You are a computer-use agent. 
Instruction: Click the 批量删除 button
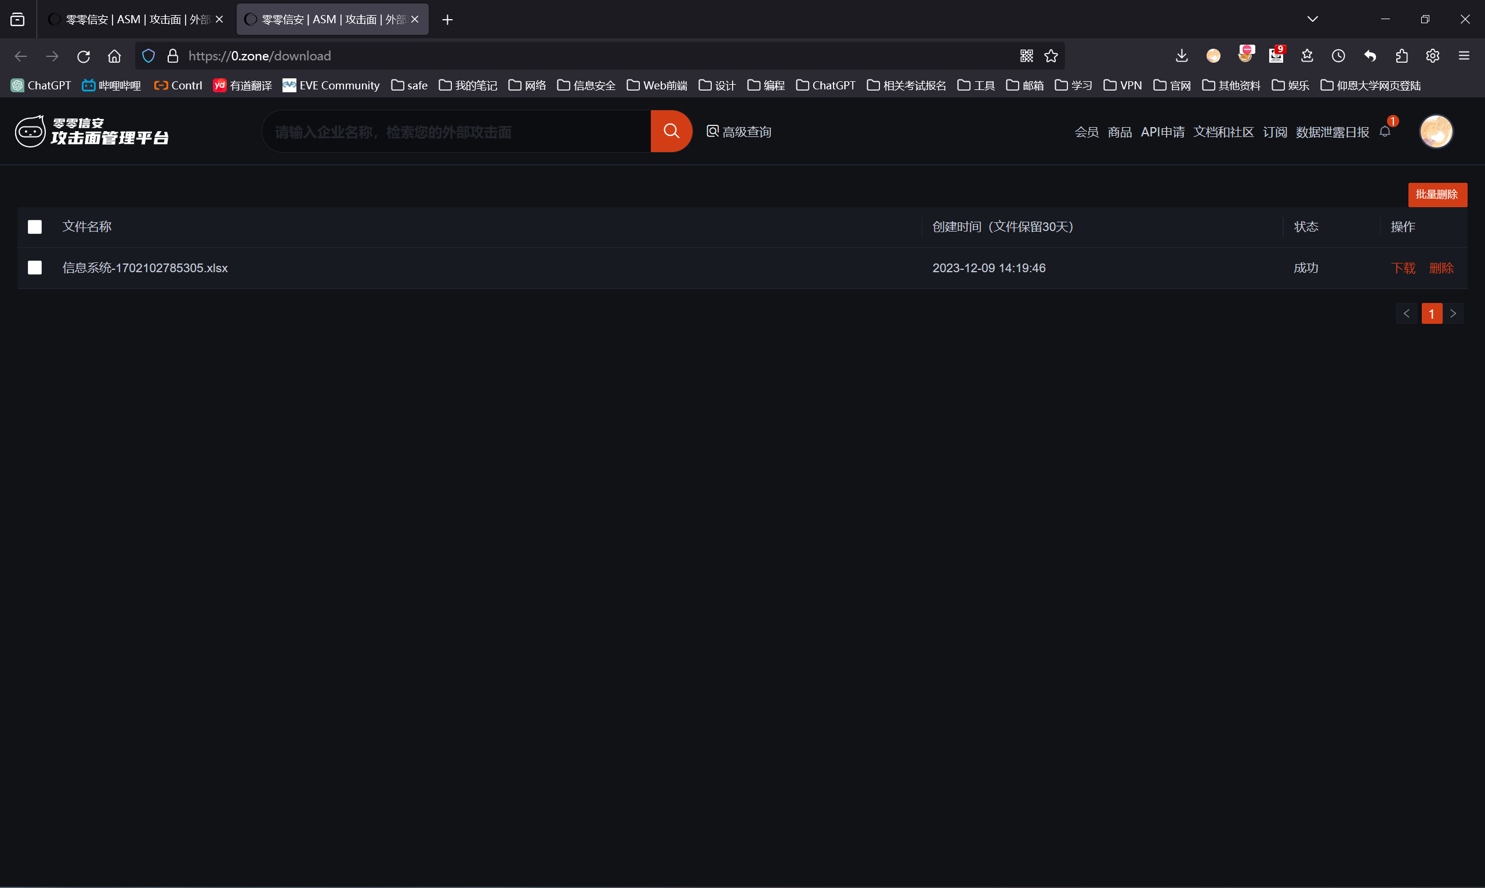click(1437, 194)
